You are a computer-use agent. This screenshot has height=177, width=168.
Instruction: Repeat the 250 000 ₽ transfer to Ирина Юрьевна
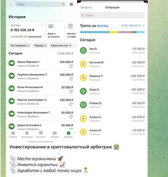coord(71,66)
